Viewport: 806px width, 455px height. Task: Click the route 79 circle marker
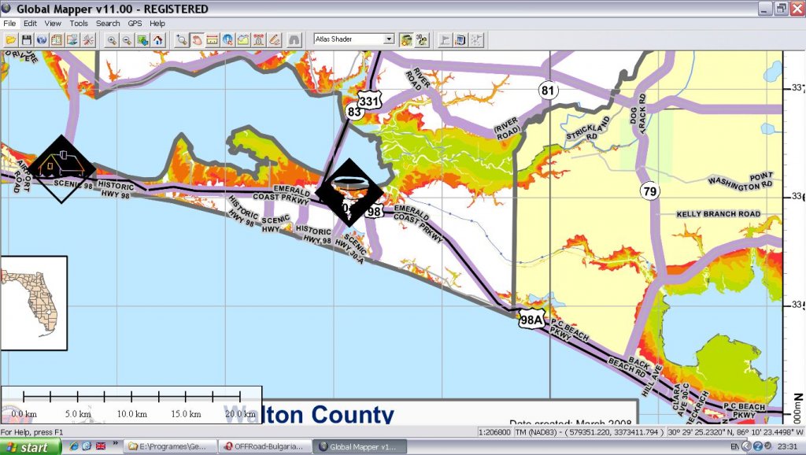(650, 191)
